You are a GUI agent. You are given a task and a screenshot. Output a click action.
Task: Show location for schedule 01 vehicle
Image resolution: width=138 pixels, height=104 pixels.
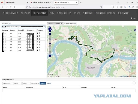coord(38,33)
